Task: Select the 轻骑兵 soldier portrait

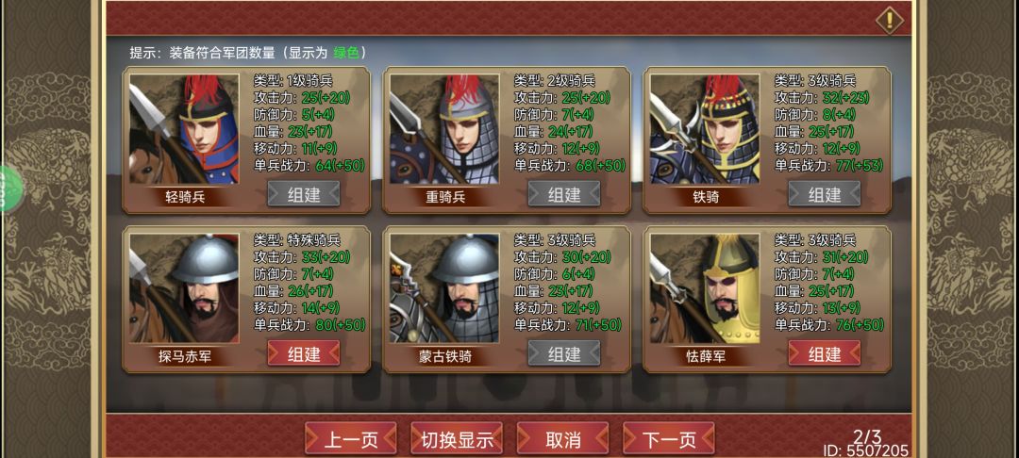Action: click(x=184, y=129)
